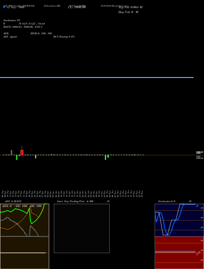Click the 'Avg Vol: 0.065 M' label
This screenshot has width=204, height=269.
tap(130, 7)
